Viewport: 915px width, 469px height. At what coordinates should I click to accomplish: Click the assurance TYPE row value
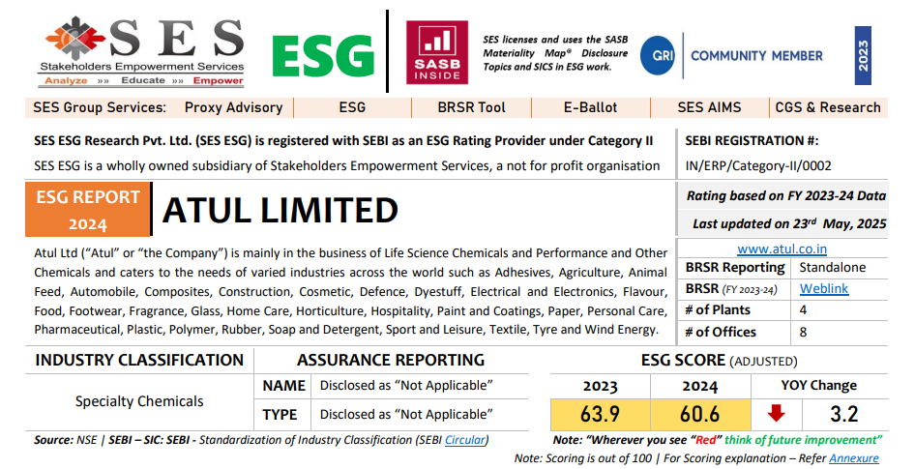tap(406, 414)
